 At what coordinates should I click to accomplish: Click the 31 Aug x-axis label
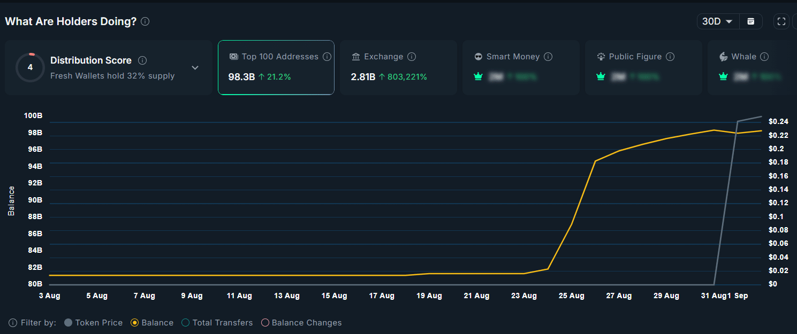pos(714,296)
